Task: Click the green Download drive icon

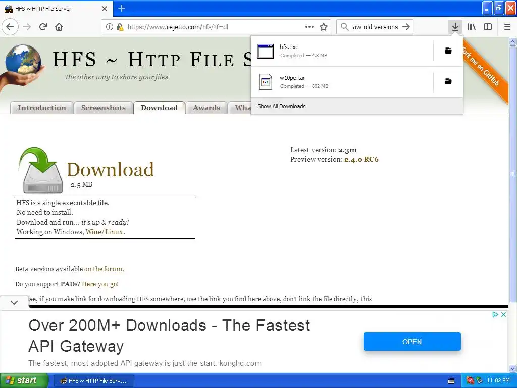Action: [x=41, y=170]
